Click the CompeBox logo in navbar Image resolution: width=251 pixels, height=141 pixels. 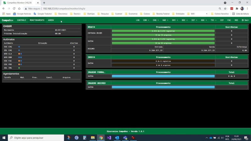pos(8,20)
